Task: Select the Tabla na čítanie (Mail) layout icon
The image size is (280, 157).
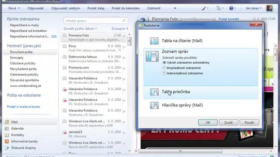Action: [154, 41]
